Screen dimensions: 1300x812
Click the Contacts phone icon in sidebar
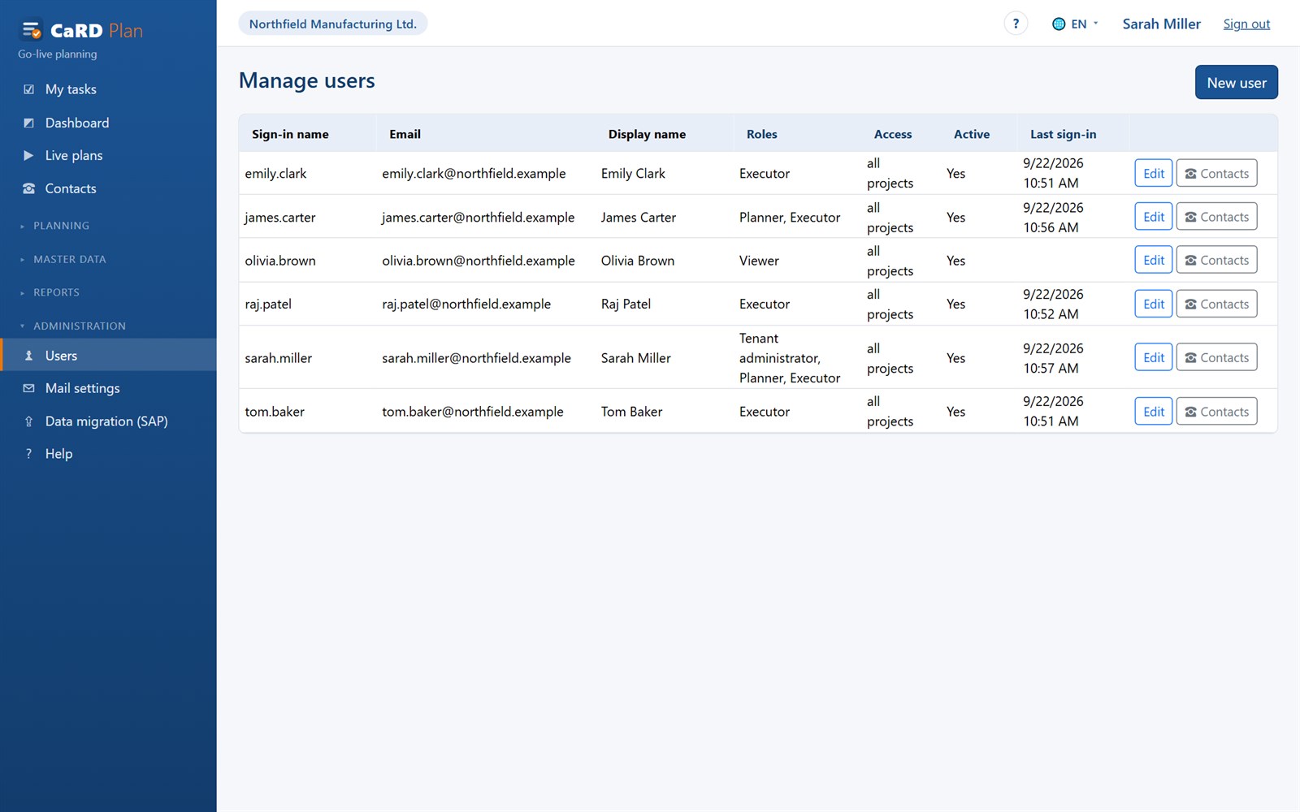pos(29,188)
